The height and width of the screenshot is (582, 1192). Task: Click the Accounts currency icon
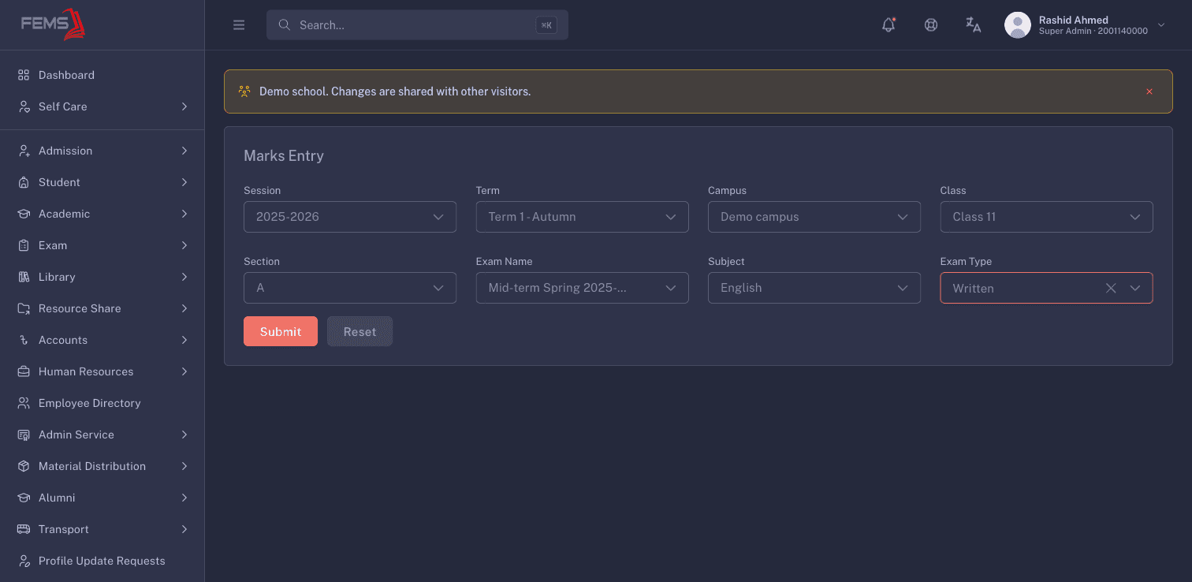[24, 340]
